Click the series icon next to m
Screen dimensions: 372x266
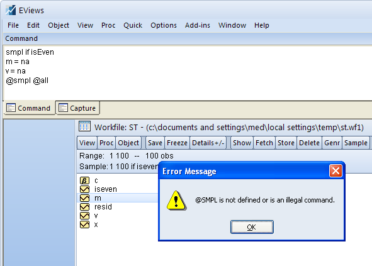[84, 198]
